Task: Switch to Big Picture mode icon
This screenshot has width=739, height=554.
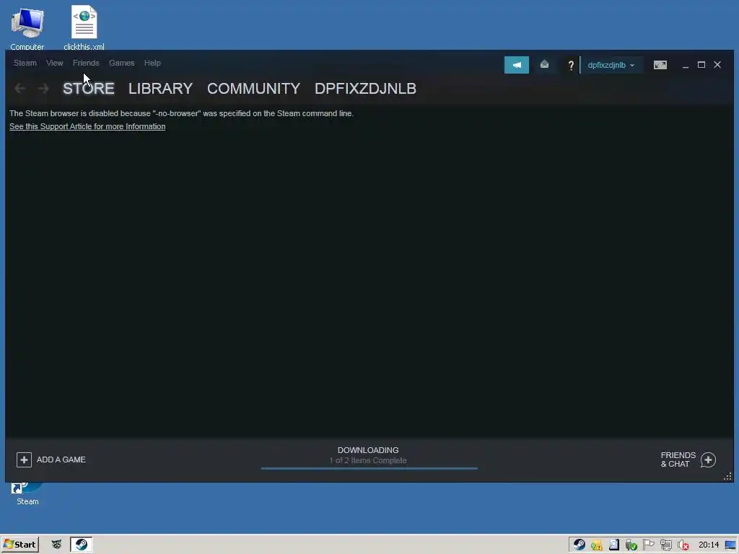Action: (660, 65)
